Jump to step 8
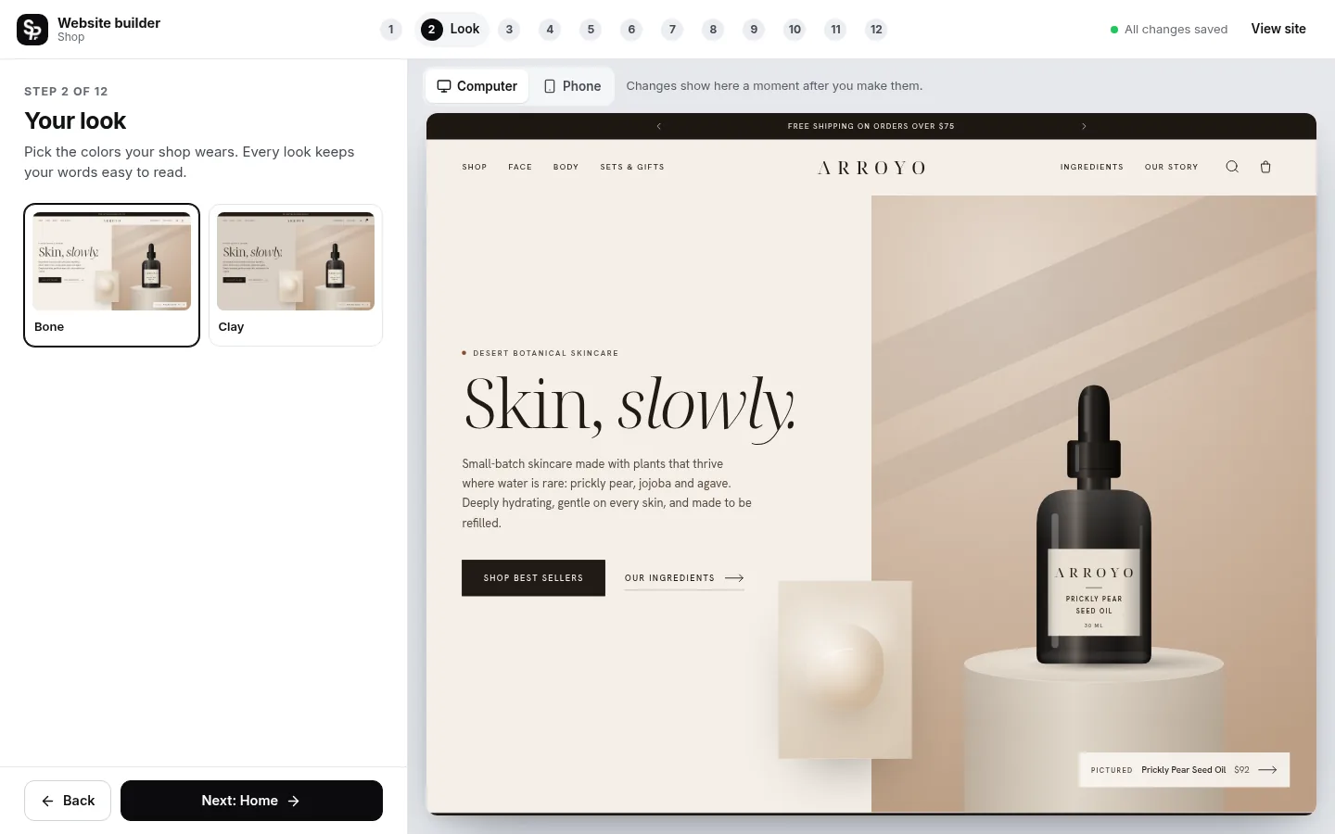 point(713,30)
